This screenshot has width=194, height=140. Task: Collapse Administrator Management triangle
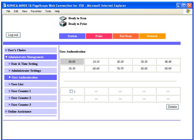6,57
